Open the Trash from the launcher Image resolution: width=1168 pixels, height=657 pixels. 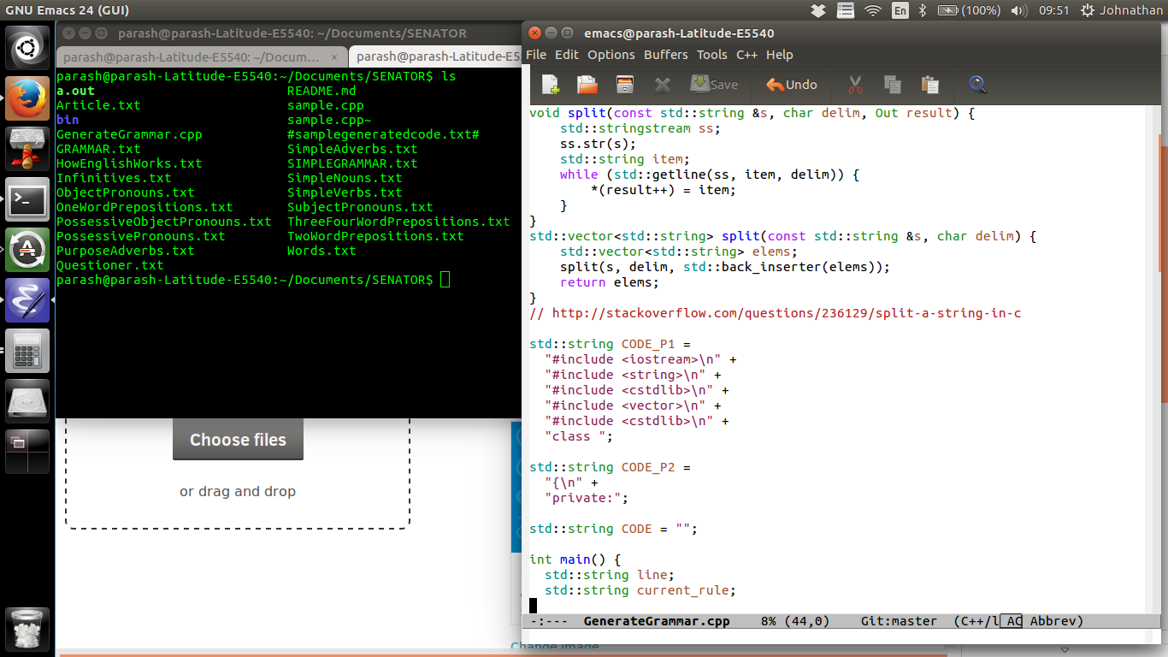click(x=27, y=629)
